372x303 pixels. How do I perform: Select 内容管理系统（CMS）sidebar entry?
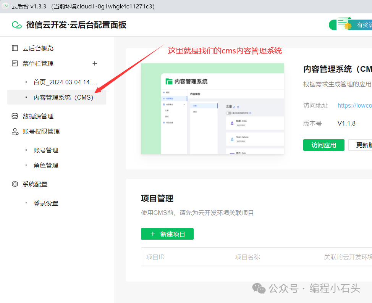point(57,97)
